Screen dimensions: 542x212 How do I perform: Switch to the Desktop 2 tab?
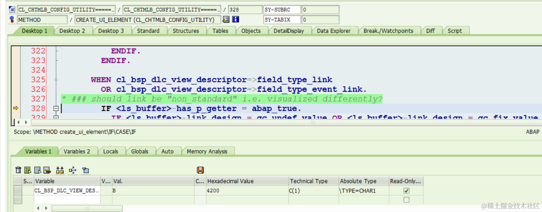[x=72, y=31]
